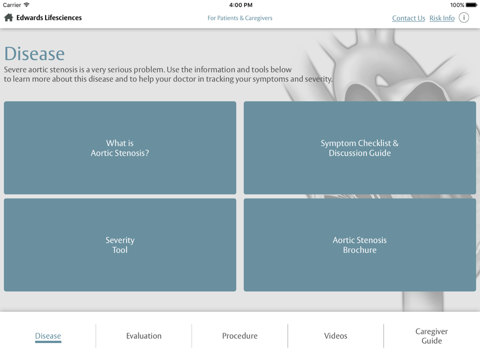
Task: Click the Risk Info link
Action: point(442,18)
